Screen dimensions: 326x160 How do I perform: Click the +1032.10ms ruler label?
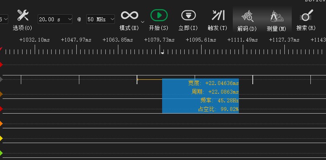[35, 40]
